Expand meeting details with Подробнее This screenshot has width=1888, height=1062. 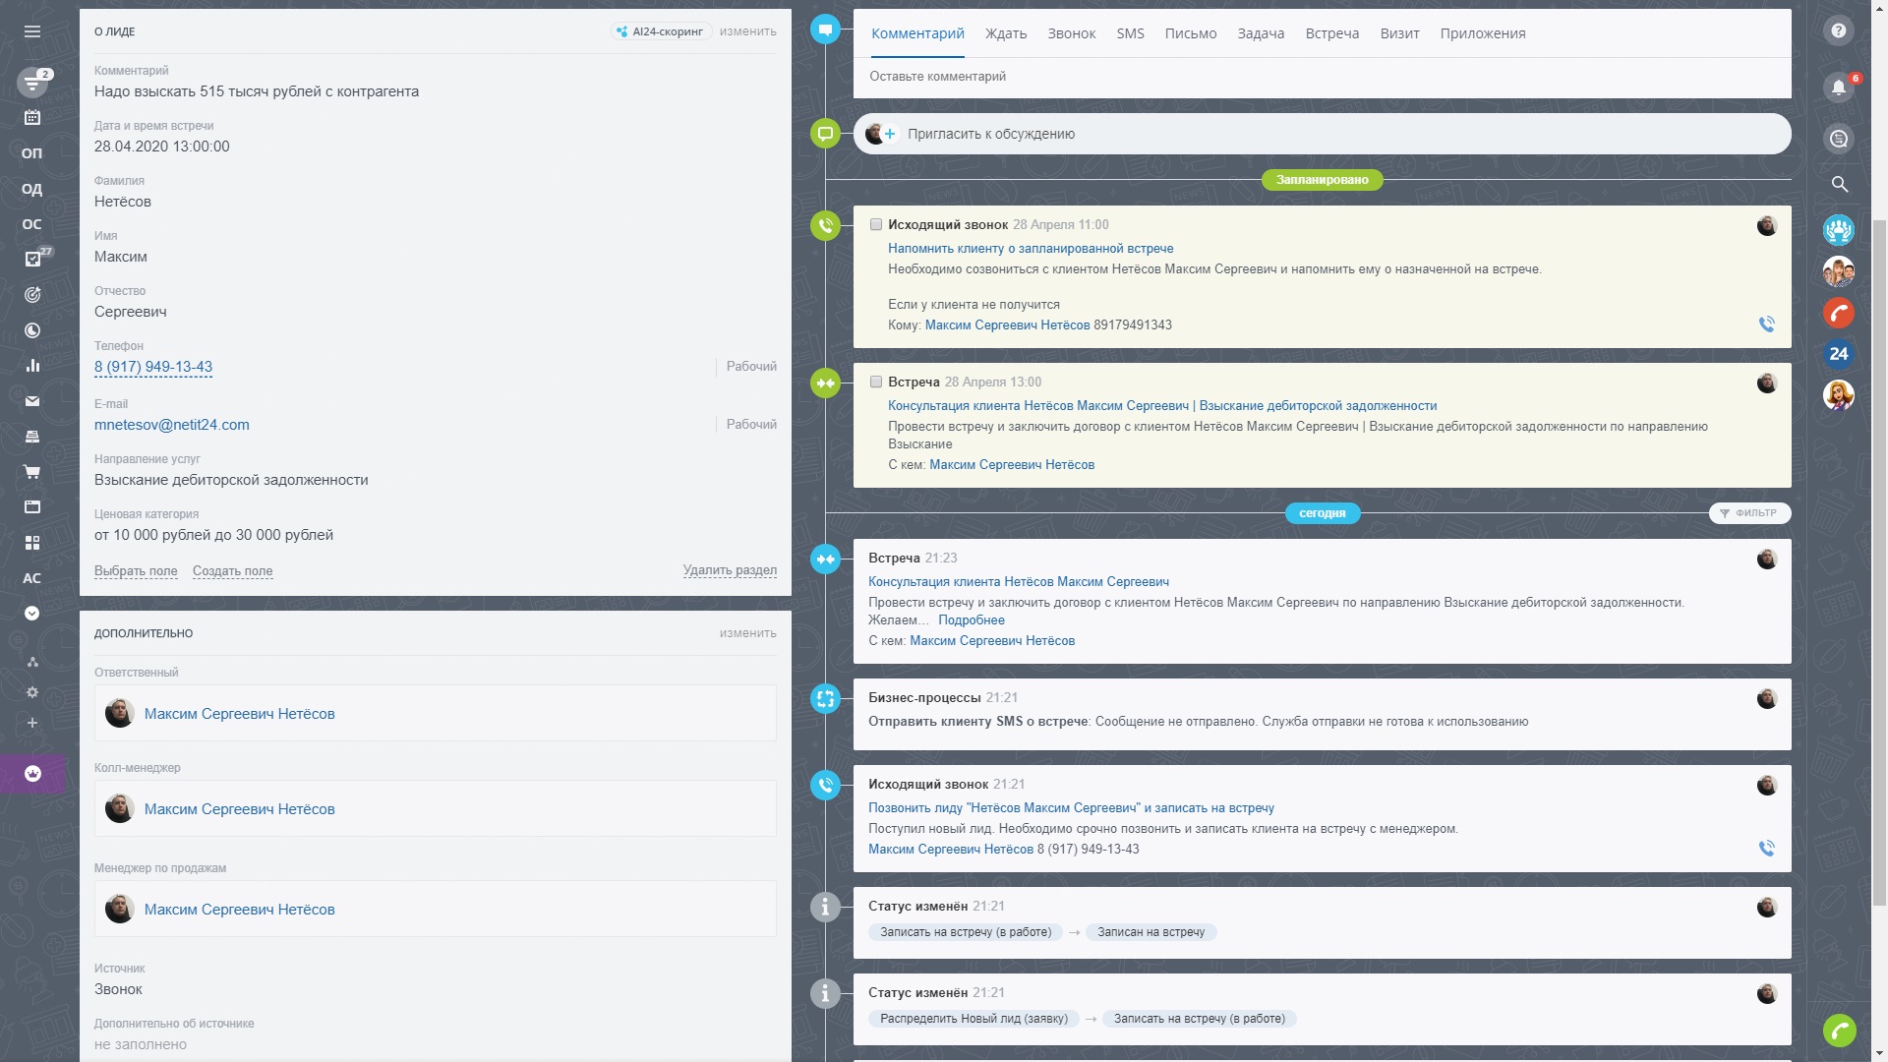(x=971, y=620)
